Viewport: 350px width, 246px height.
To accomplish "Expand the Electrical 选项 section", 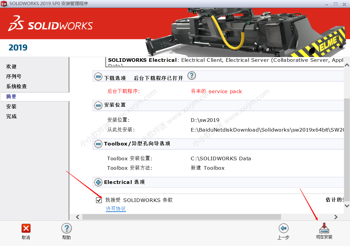I will coord(98,182).
